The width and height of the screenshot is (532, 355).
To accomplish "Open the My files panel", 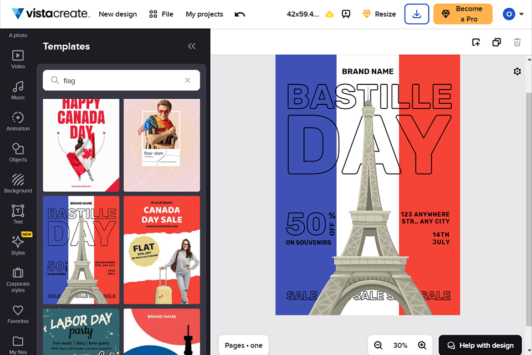I will click(18, 345).
